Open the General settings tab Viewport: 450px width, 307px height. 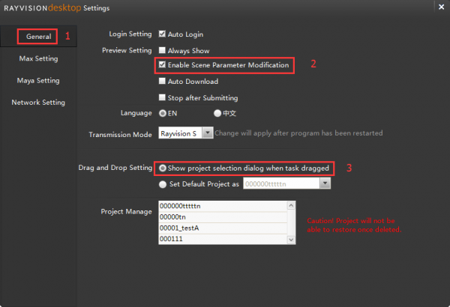[x=38, y=37]
